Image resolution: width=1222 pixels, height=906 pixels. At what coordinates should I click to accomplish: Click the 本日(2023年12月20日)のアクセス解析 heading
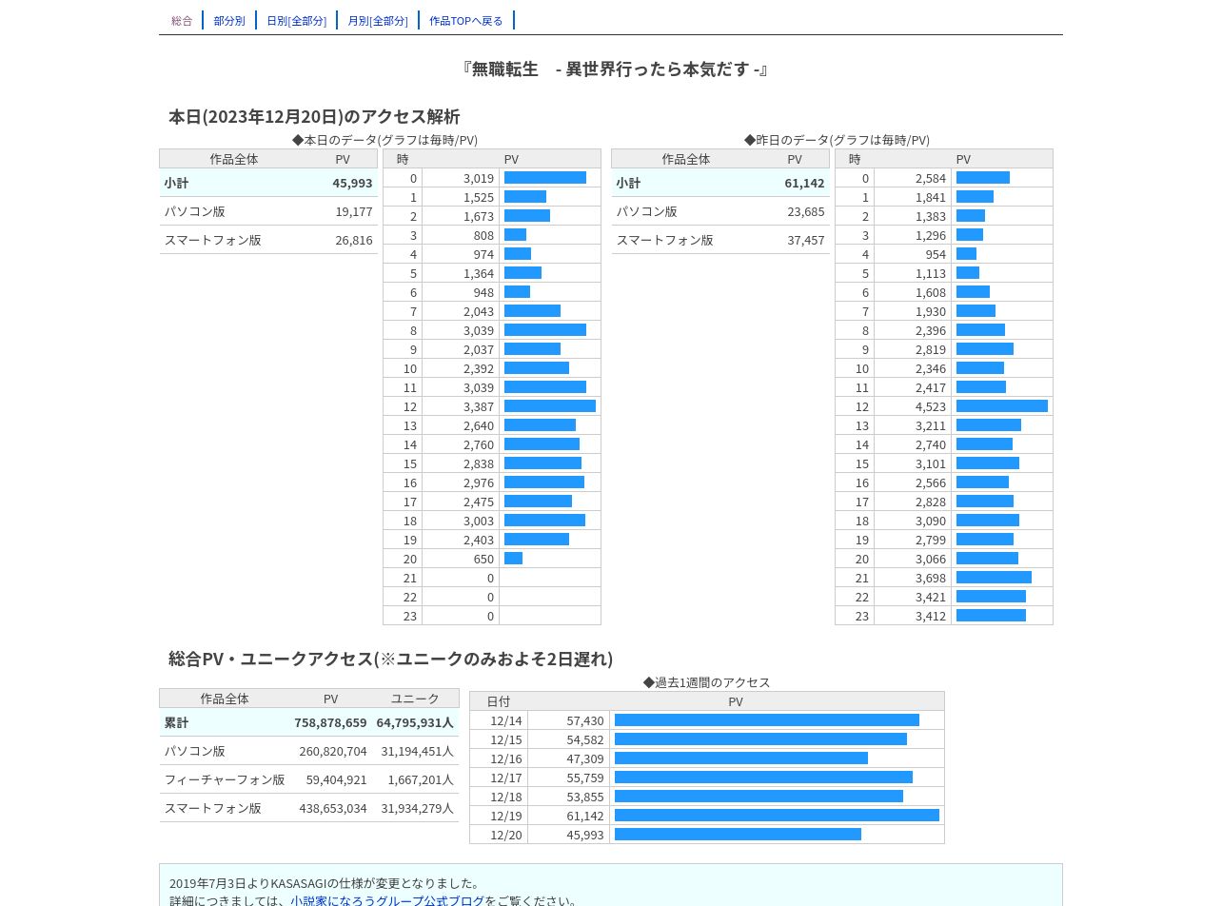point(314,116)
